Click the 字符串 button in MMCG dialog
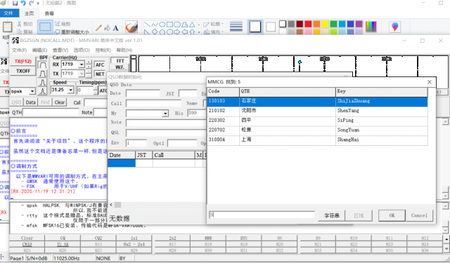The image size is (450, 263). point(331,215)
